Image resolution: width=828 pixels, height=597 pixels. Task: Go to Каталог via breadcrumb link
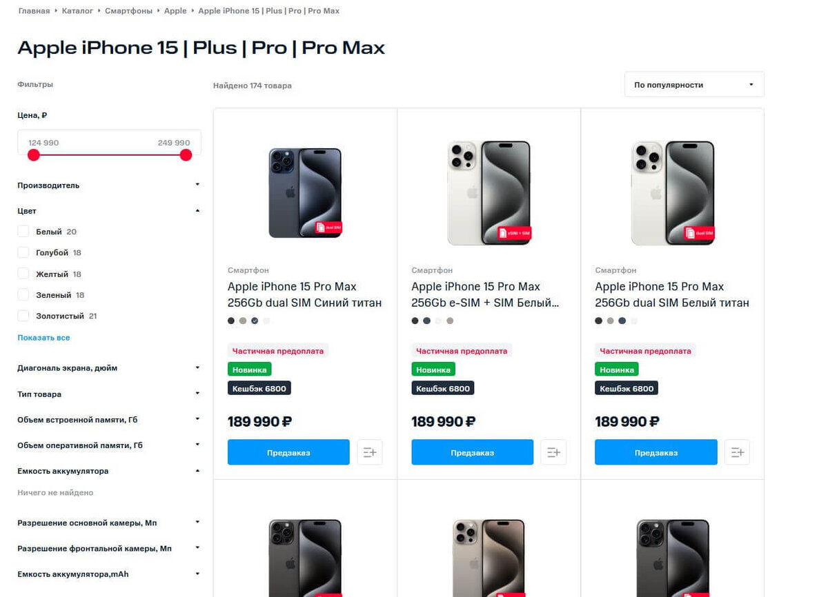coord(77,10)
